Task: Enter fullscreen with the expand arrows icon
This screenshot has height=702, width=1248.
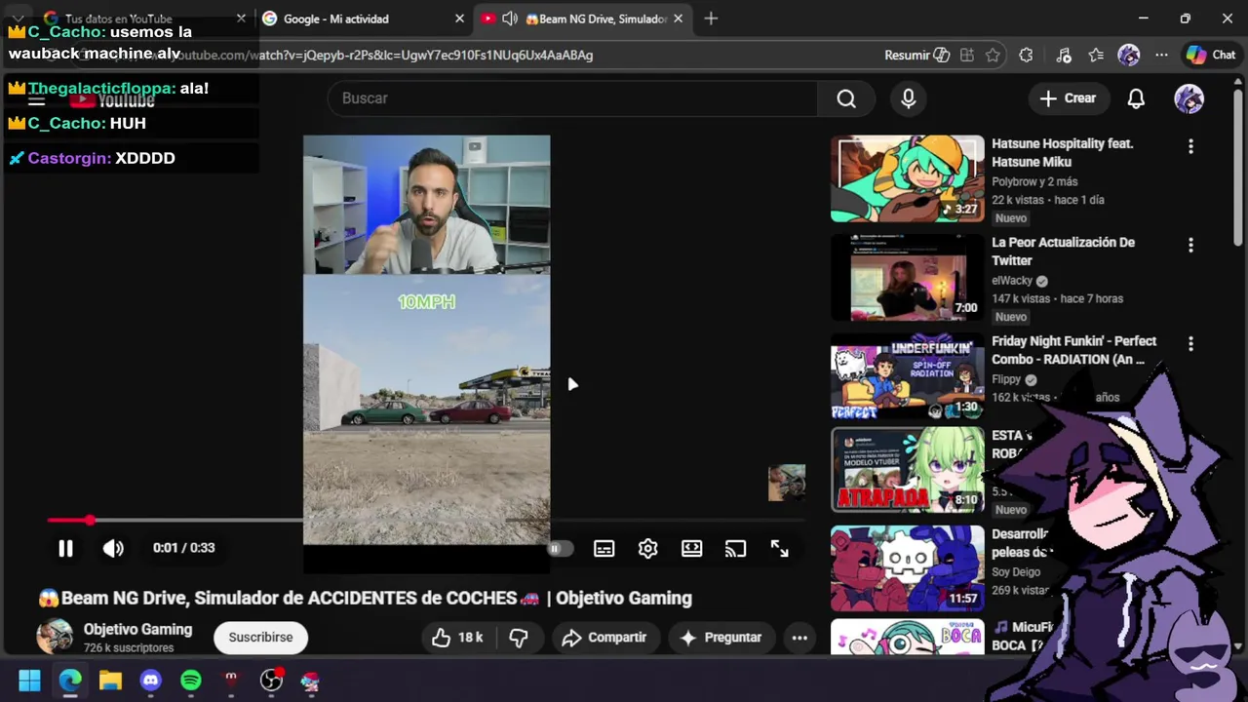Action: (x=780, y=549)
